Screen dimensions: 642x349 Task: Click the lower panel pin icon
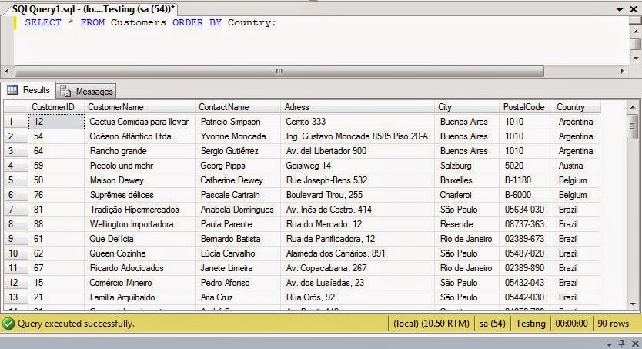click(x=621, y=344)
